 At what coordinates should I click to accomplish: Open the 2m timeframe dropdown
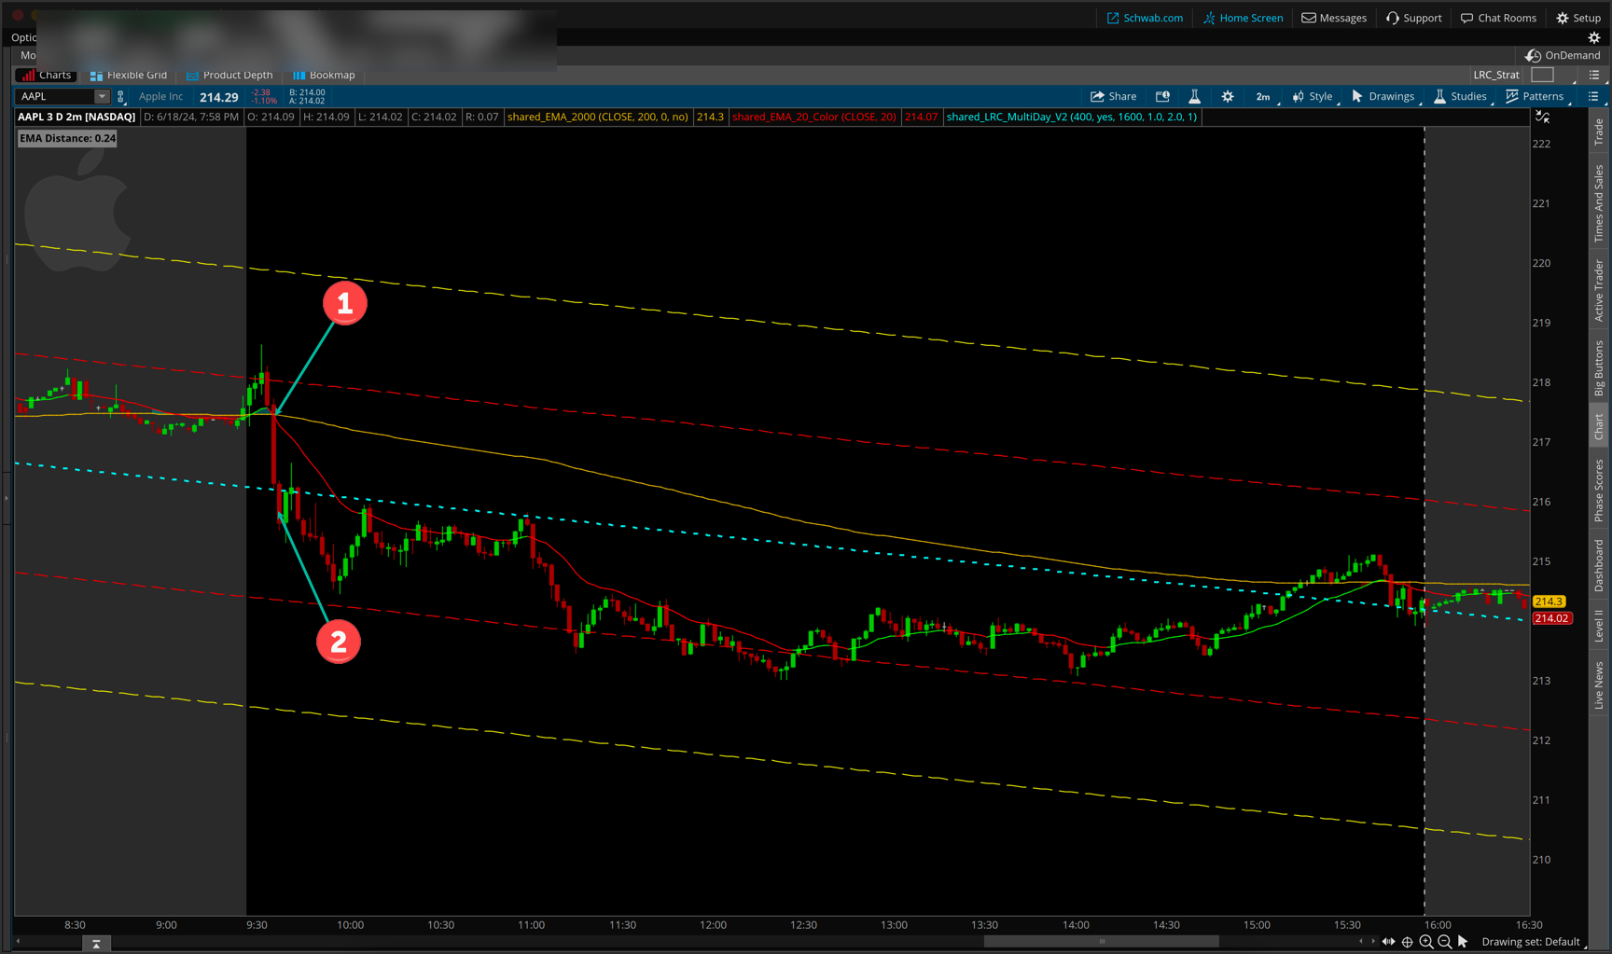(1262, 97)
